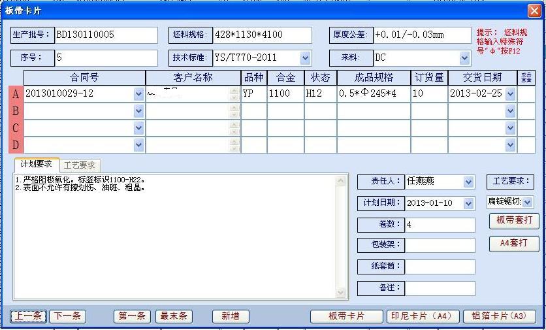Expand the 责任人 dropdown
This screenshot has height=330, width=546.
click(x=468, y=182)
